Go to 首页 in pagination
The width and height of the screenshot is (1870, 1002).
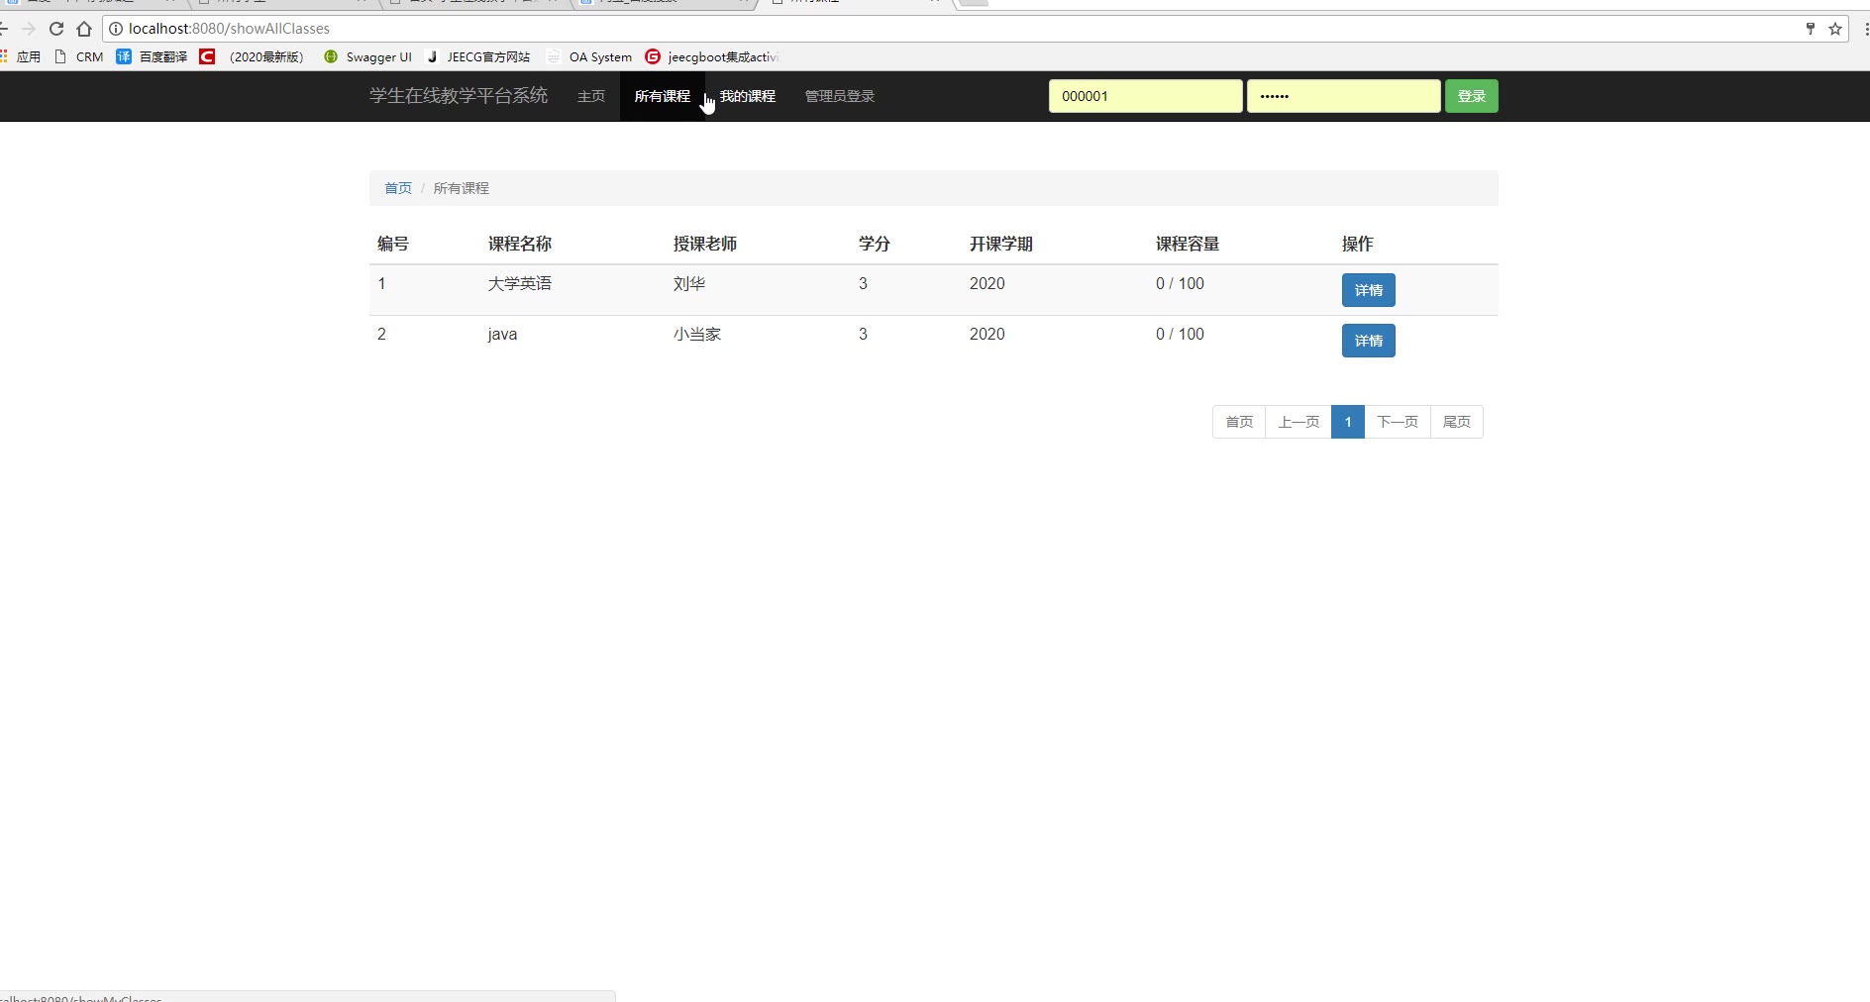(x=1239, y=422)
